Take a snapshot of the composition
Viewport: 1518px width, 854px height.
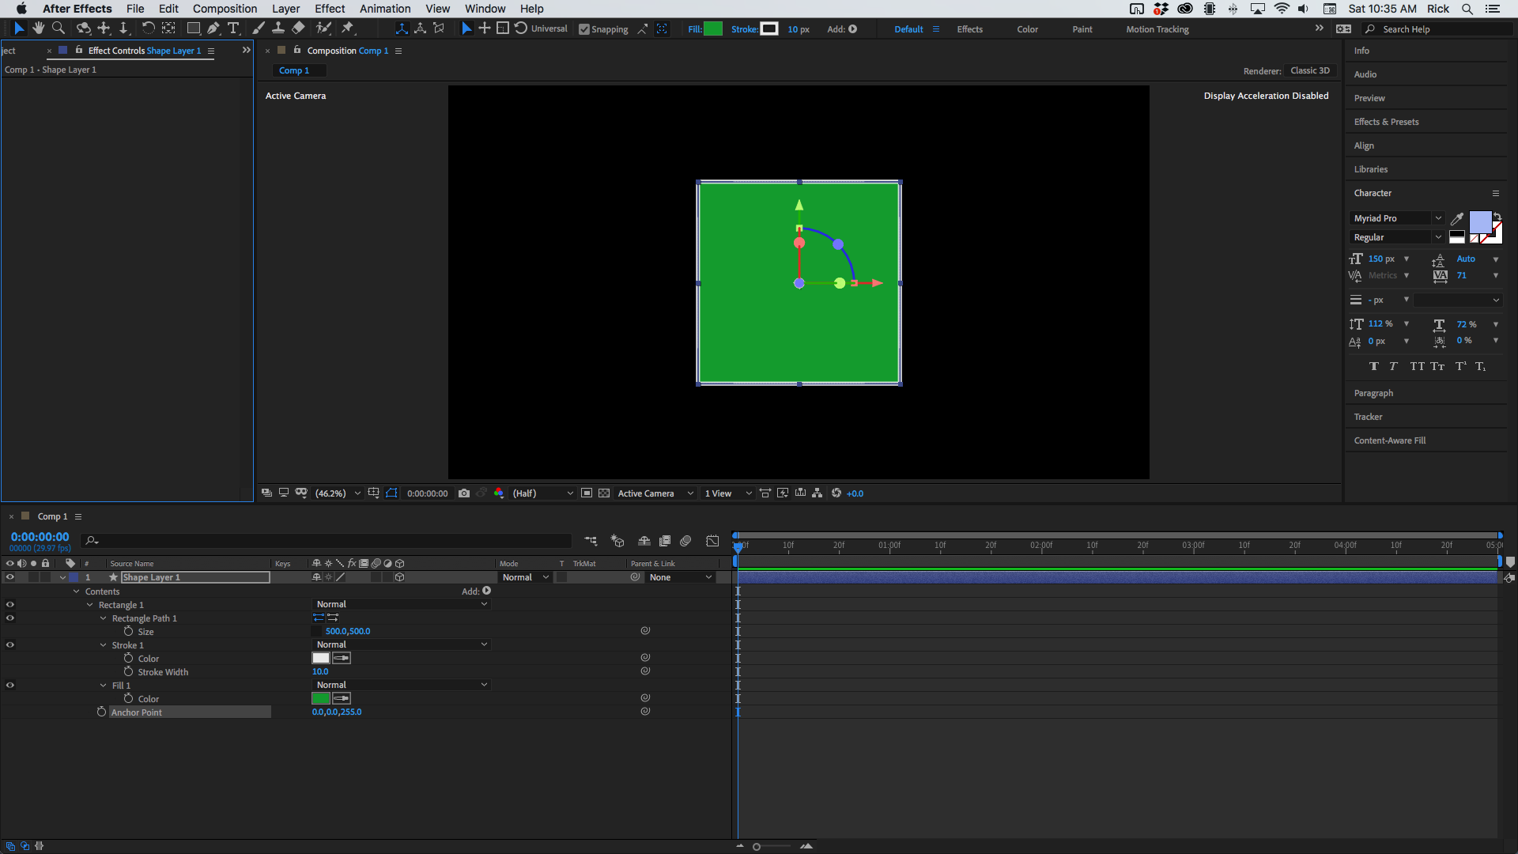pyautogui.click(x=465, y=493)
